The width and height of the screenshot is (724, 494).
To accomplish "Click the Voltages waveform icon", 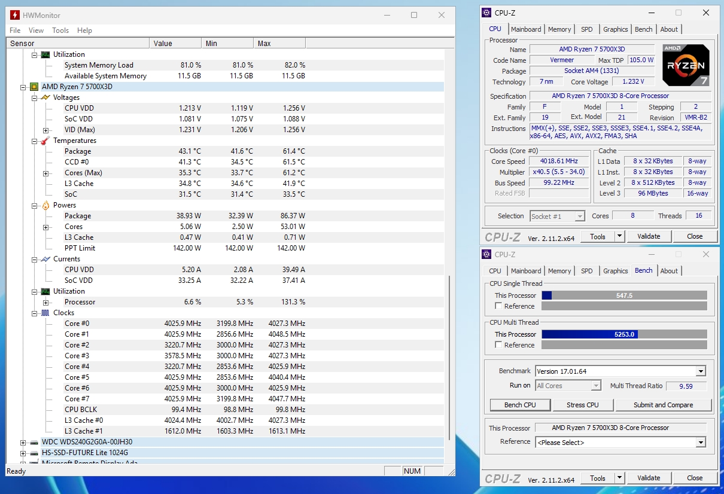I will [45, 97].
